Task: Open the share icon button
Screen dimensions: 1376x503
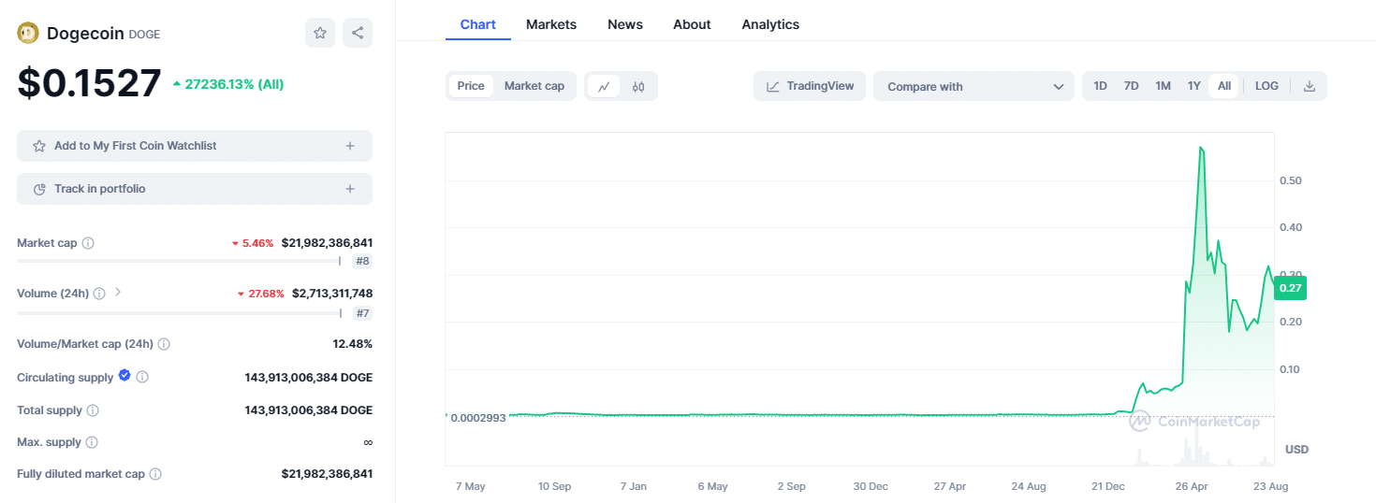Action: coord(358,33)
